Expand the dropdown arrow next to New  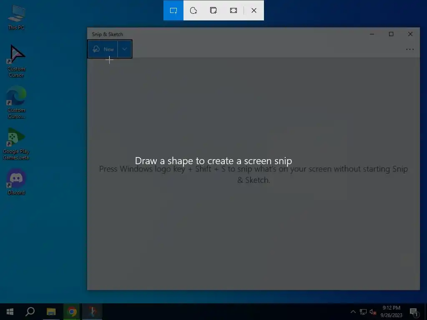tap(125, 49)
